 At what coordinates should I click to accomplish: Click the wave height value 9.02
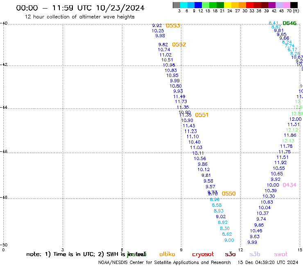221,217
